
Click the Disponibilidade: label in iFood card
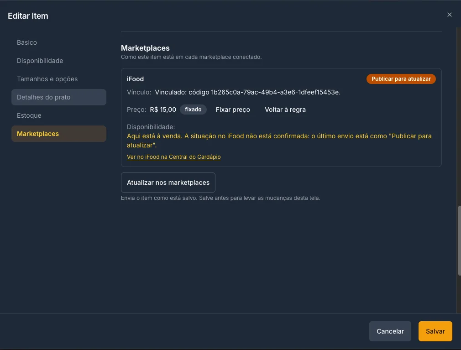tap(151, 127)
